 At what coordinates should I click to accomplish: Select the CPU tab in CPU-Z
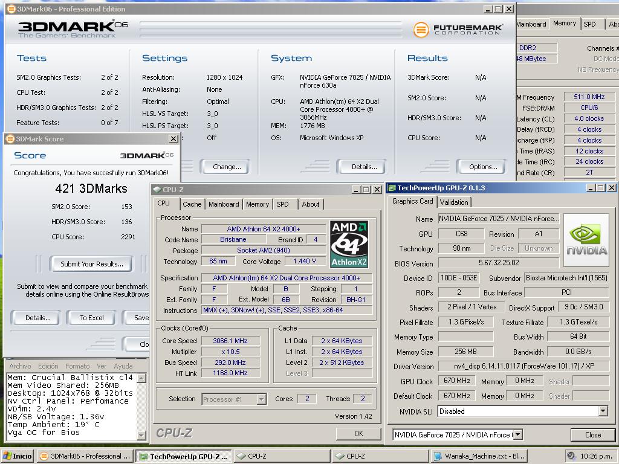point(163,203)
